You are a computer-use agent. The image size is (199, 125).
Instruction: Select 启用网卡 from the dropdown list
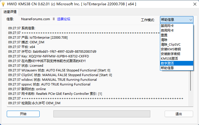pyautogui.click(x=176, y=30)
